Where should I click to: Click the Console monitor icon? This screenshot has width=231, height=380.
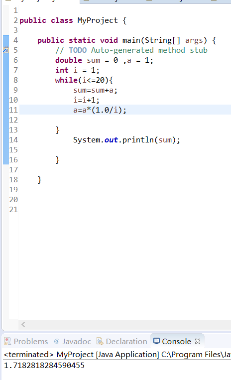(156, 341)
